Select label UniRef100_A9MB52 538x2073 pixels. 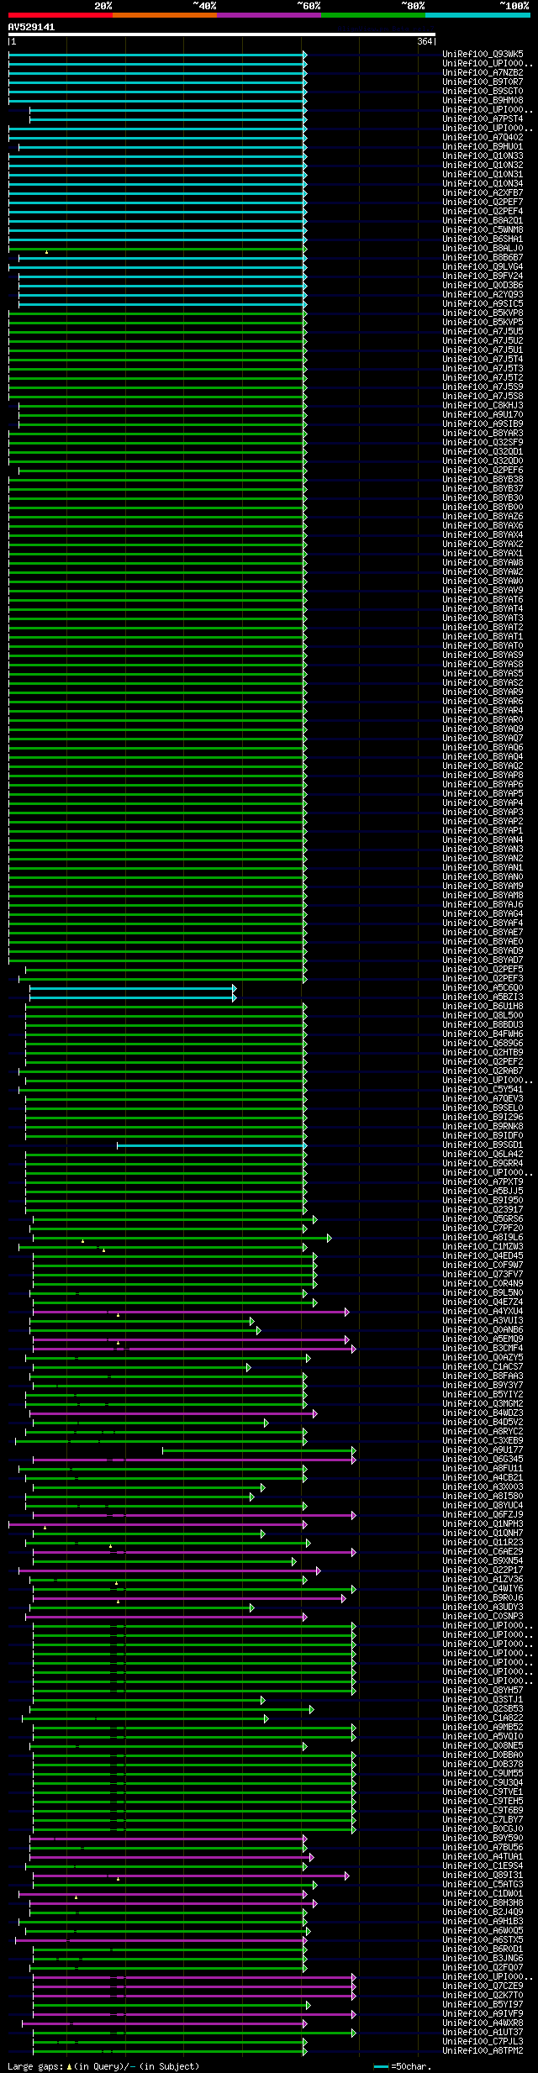[x=483, y=1727]
